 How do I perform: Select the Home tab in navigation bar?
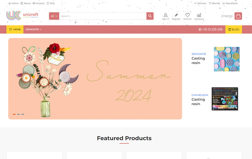[x=15, y=29]
